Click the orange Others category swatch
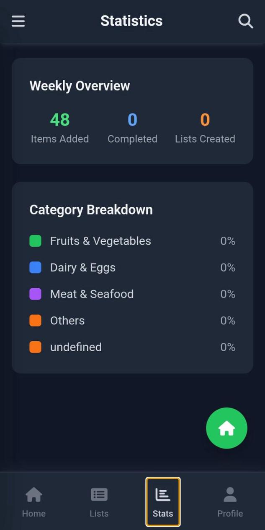Screen dimensions: 265x530 tap(36, 320)
